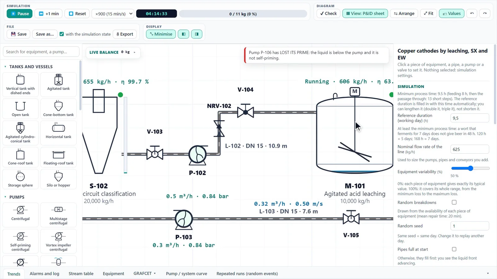497x279 pixels.
Task: Edit the Random seed field
Action: 470,226
